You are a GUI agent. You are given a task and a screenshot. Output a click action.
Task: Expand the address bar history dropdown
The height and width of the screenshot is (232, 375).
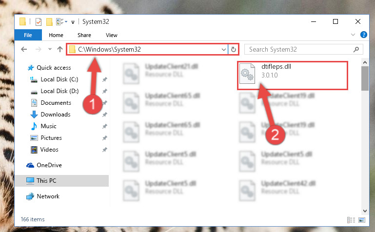(224, 49)
